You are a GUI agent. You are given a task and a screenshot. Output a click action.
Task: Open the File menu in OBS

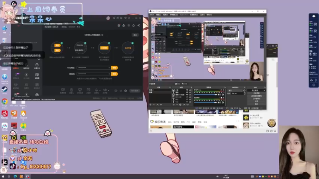pyautogui.click(x=152, y=15)
